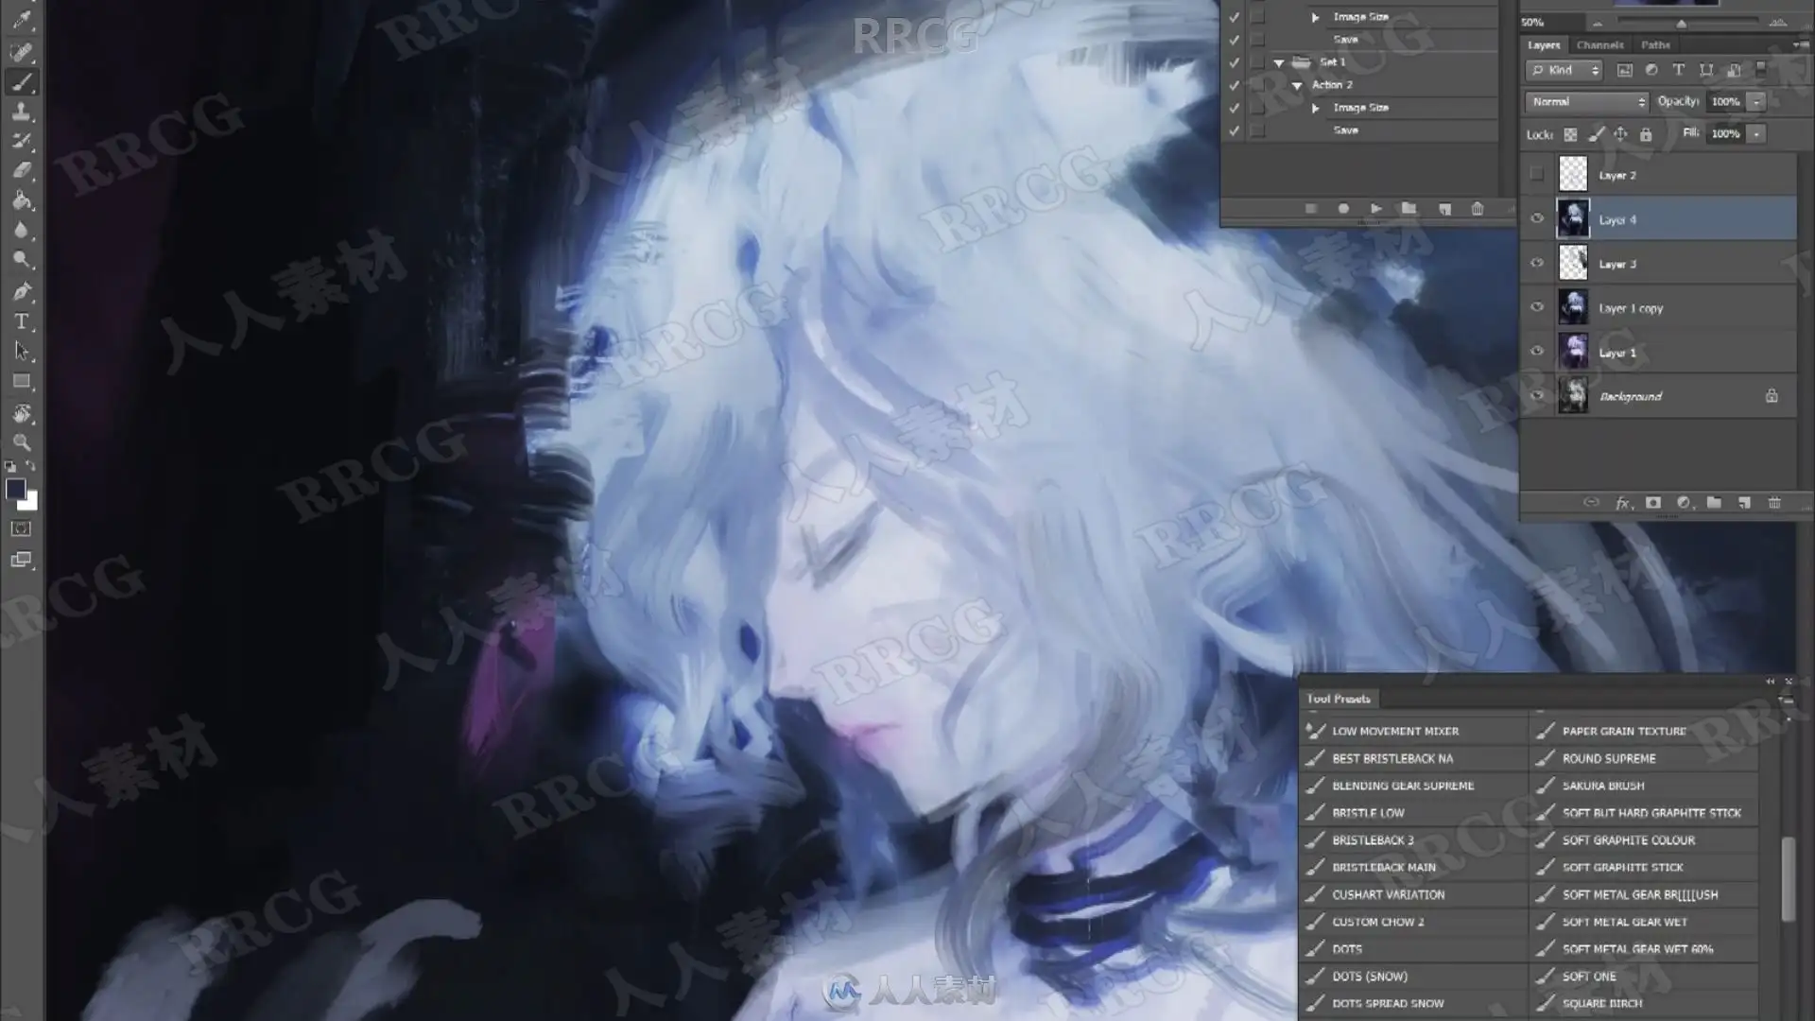Image resolution: width=1815 pixels, height=1021 pixels.
Task: Select the Brush tool
Action: click(22, 81)
